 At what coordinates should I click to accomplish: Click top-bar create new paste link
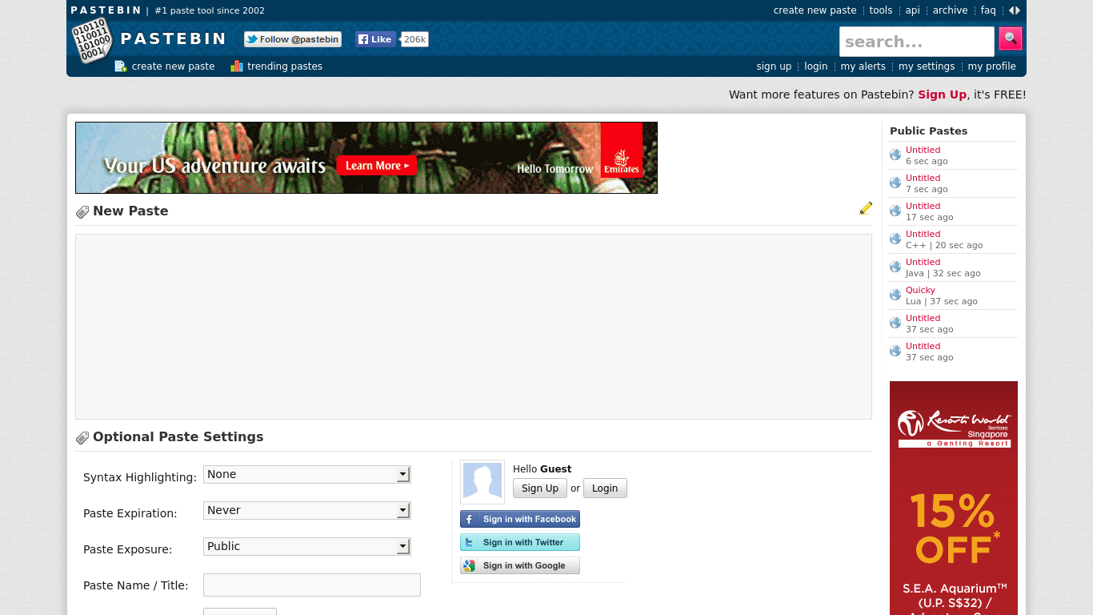pyautogui.click(x=815, y=10)
